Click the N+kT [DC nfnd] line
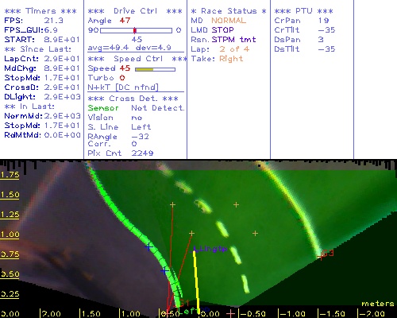 click(x=123, y=87)
